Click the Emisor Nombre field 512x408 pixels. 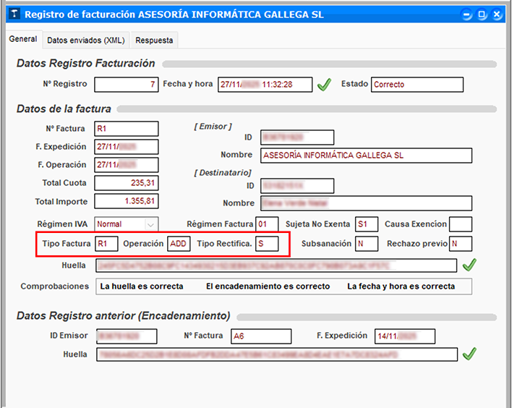(x=366, y=156)
